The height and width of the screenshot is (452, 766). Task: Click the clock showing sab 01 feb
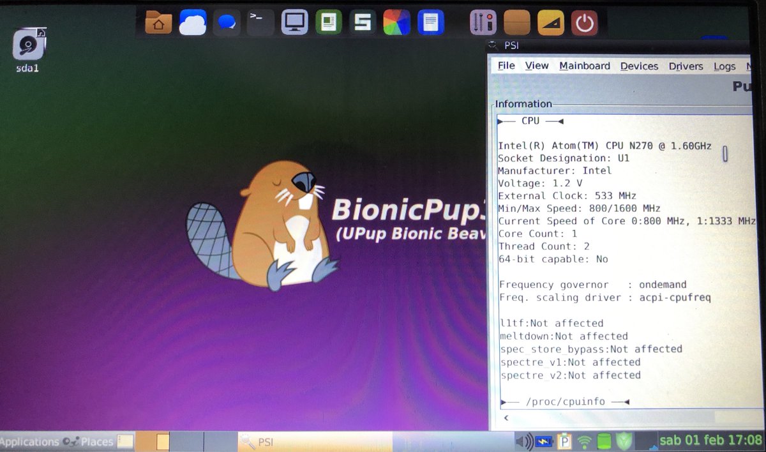click(710, 440)
